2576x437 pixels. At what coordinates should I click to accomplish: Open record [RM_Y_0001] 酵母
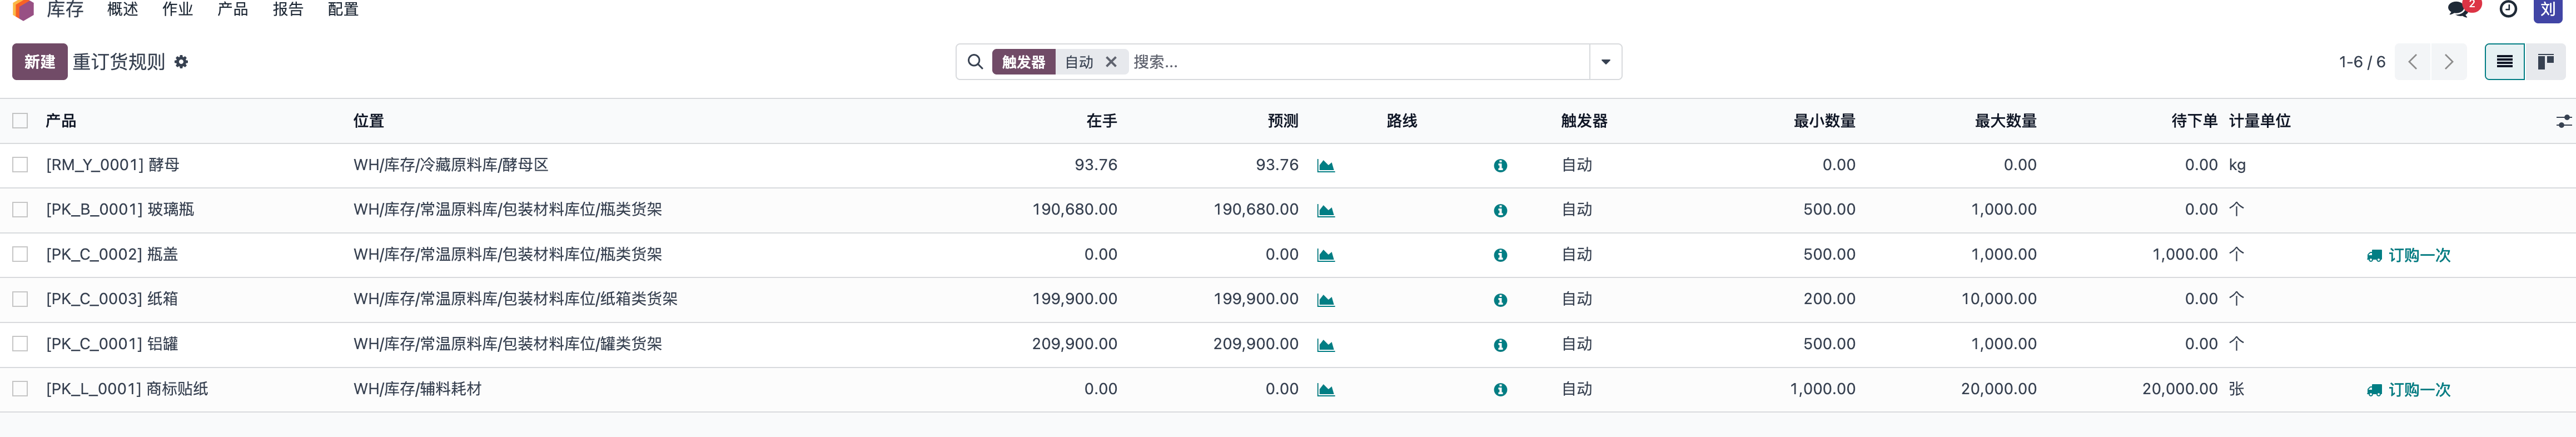coord(113,165)
